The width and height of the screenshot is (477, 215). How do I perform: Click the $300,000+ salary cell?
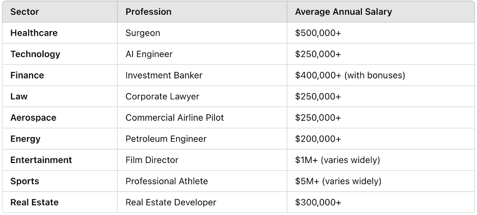tap(318, 202)
